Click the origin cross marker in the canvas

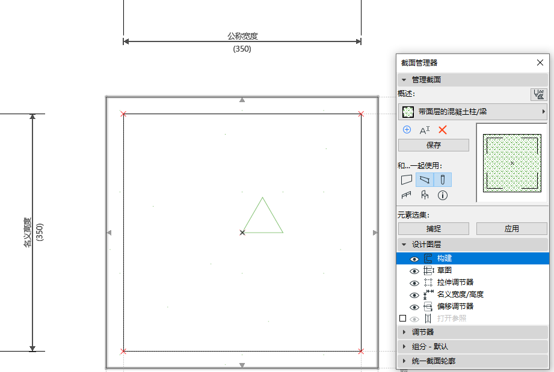click(x=242, y=233)
